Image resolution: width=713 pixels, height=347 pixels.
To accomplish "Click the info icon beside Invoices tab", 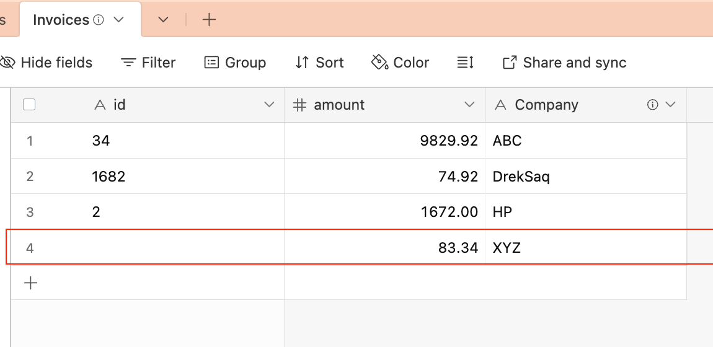I will pos(98,20).
